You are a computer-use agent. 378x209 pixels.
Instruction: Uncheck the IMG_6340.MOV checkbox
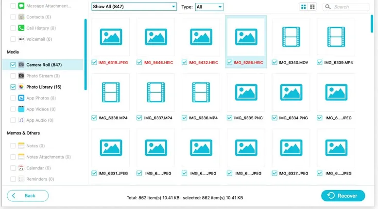point(275,63)
